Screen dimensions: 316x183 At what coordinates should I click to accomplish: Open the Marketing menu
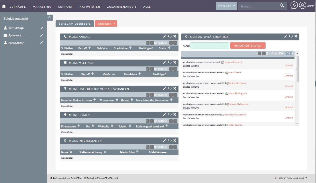pyautogui.click(x=42, y=7)
